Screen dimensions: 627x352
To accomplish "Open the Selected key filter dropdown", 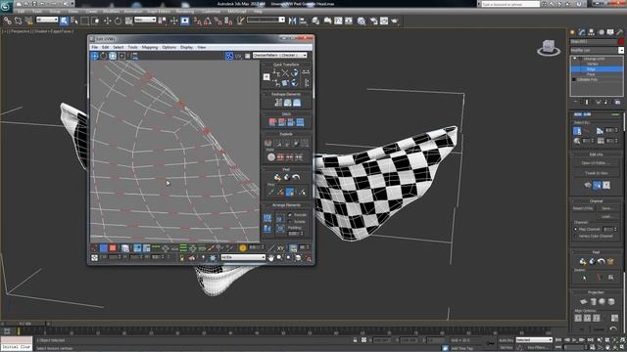I will [534, 340].
